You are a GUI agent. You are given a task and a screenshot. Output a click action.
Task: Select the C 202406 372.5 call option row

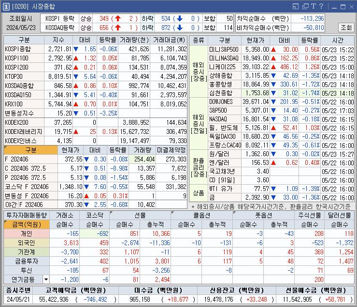pos(31,168)
